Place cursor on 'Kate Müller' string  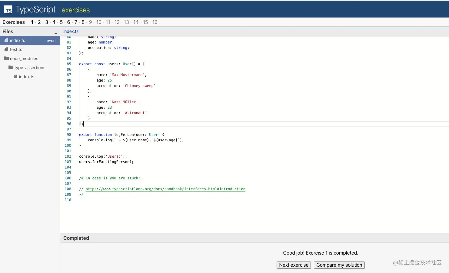coord(124,102)
